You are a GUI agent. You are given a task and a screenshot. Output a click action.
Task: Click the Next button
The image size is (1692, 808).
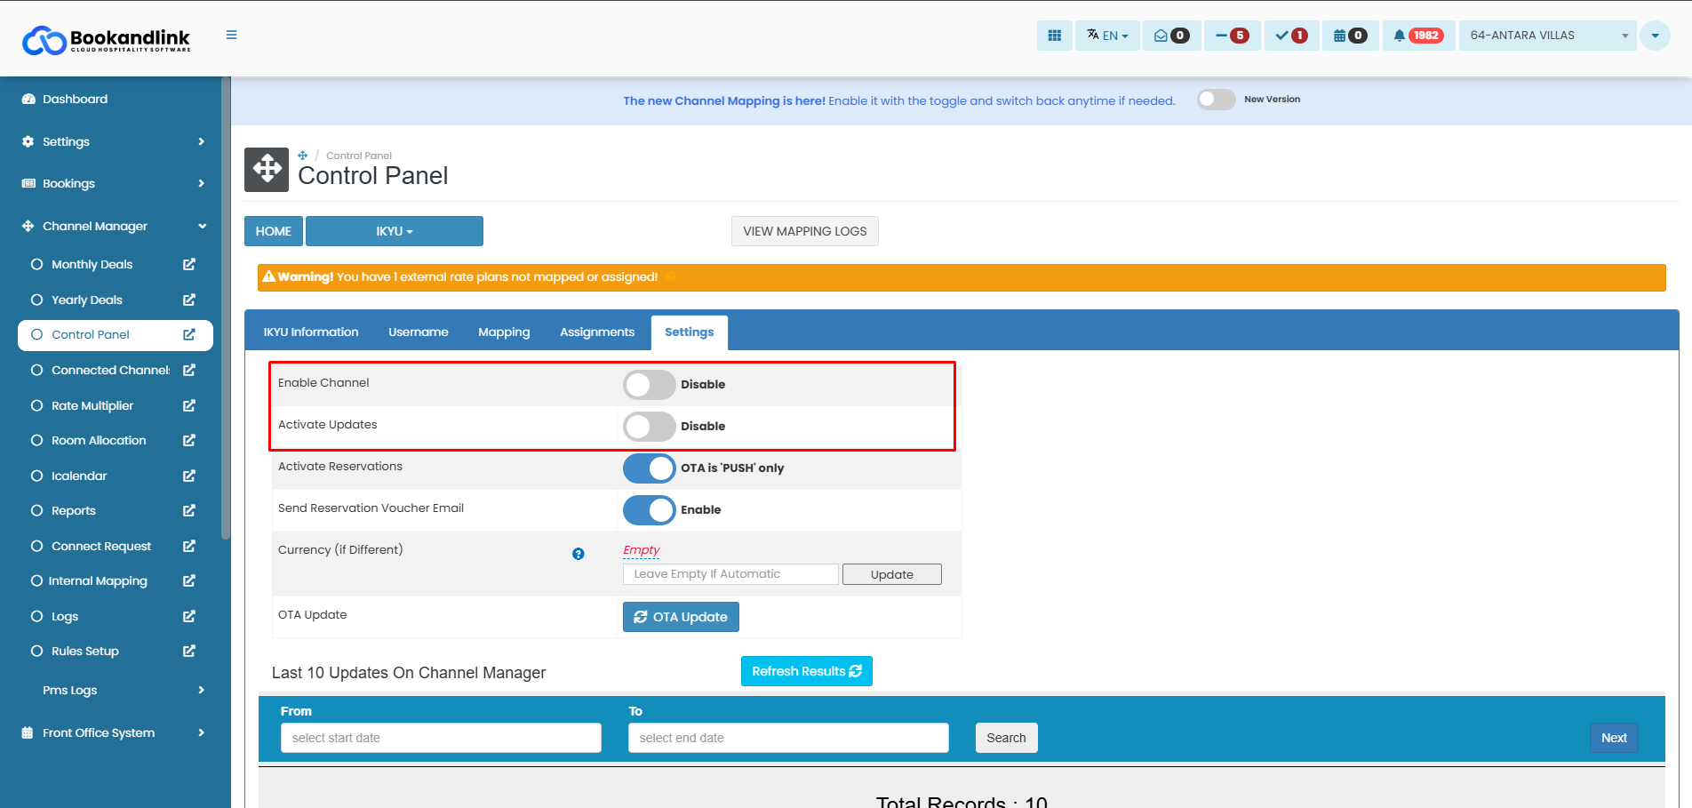(x=1614, y=738)
